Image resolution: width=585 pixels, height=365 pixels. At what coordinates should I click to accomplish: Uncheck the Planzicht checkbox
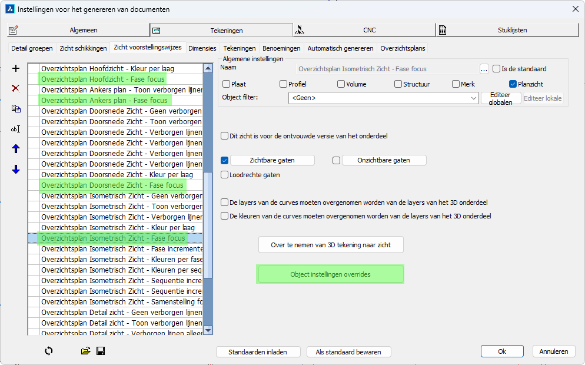[x=513, y=84]
